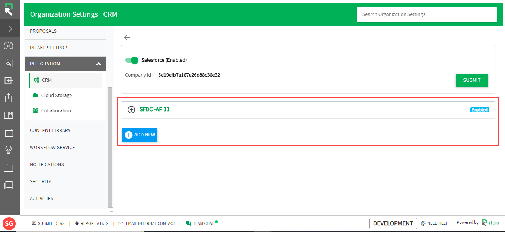Click the SUBMIT button
505x232 pixels.
pyautogui.click(x=472, y=80)
